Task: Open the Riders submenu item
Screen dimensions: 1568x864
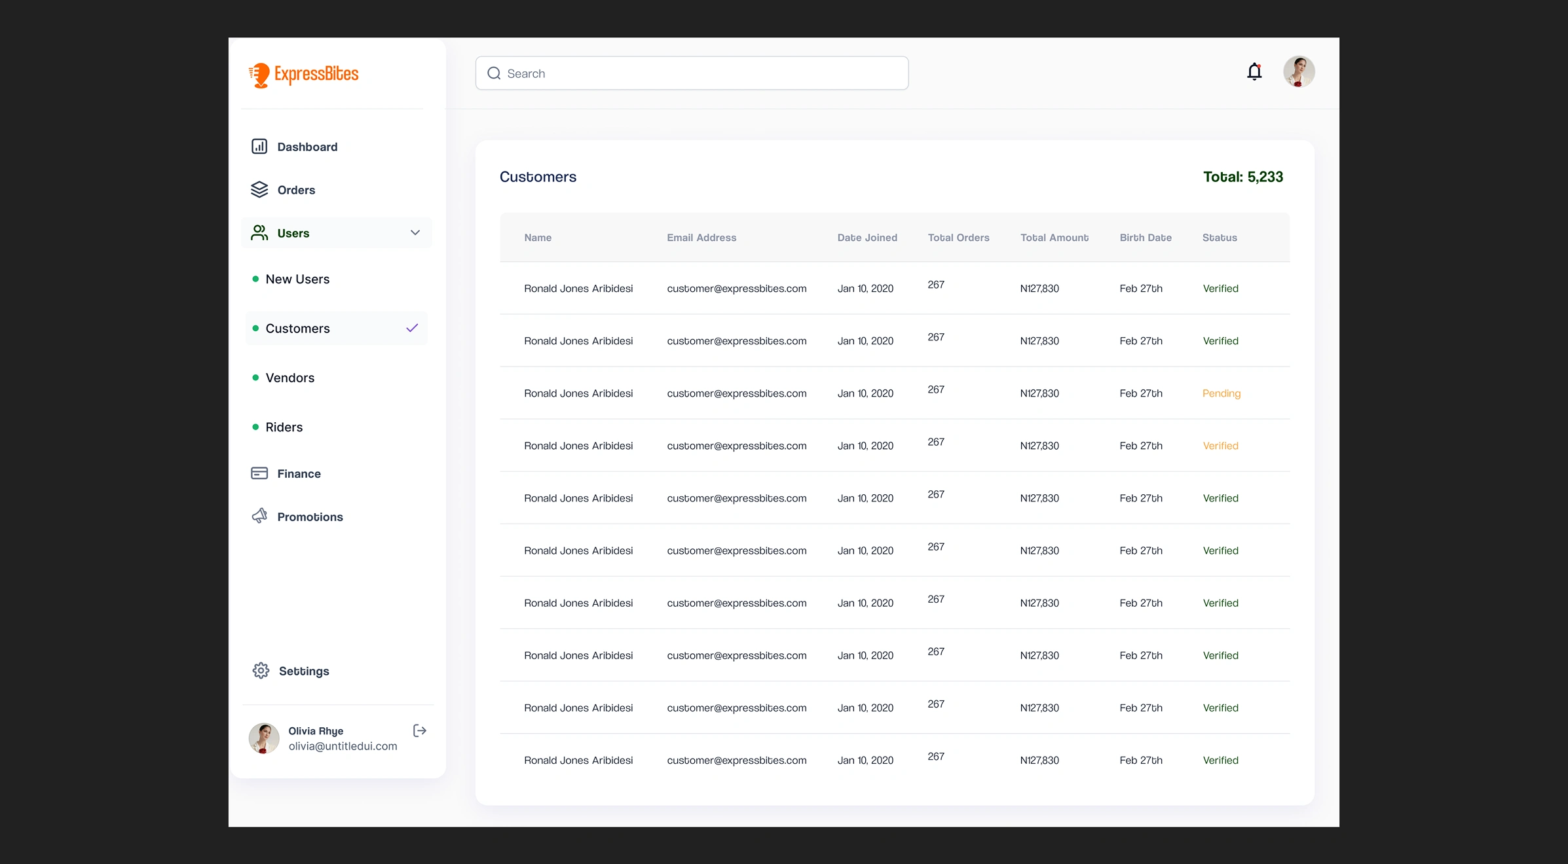Action: click(x=284, y=427)
